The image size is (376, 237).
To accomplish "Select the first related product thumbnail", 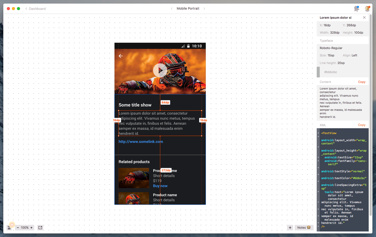I will tap(134, 178).
